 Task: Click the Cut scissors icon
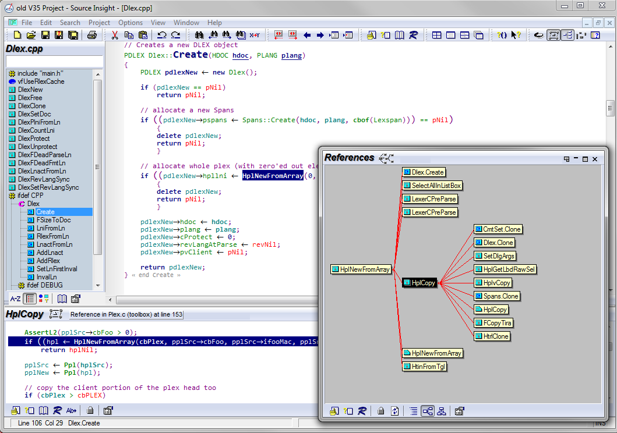coord(115,35)
